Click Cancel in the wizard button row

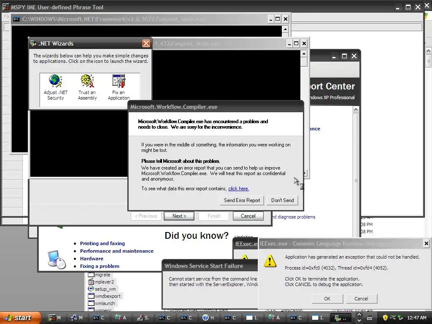tap(248, 216)
